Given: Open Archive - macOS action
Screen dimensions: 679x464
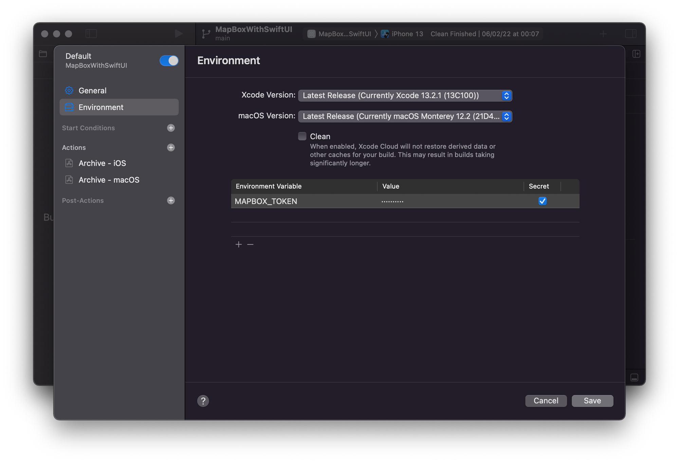Looking at the screenshot, I should click(109, 180).
